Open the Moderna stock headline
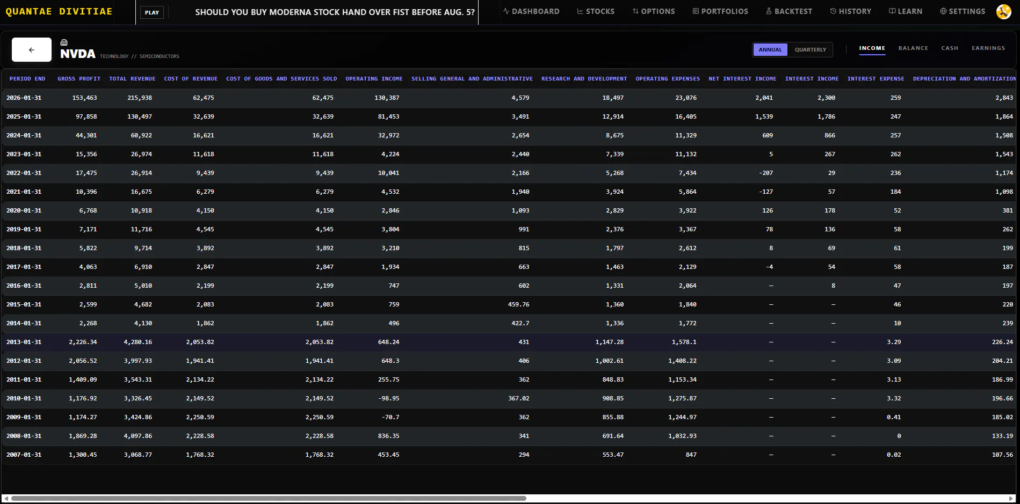Screen dimensions: 1020x504 click(335, 12)
